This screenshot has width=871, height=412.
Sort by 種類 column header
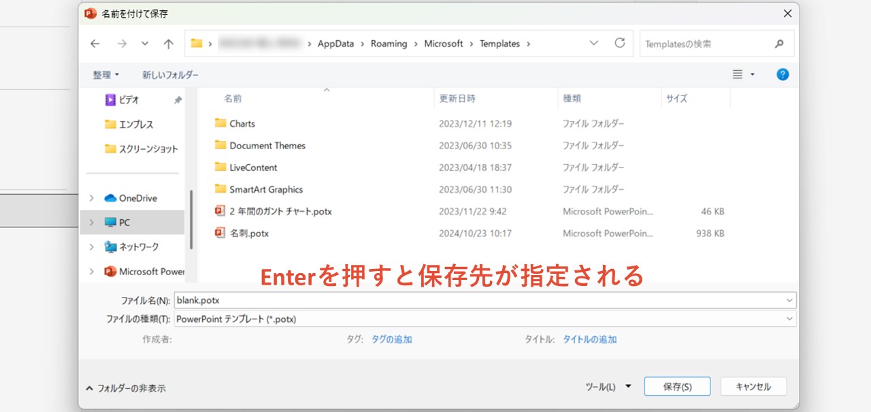tap(572, 99)
